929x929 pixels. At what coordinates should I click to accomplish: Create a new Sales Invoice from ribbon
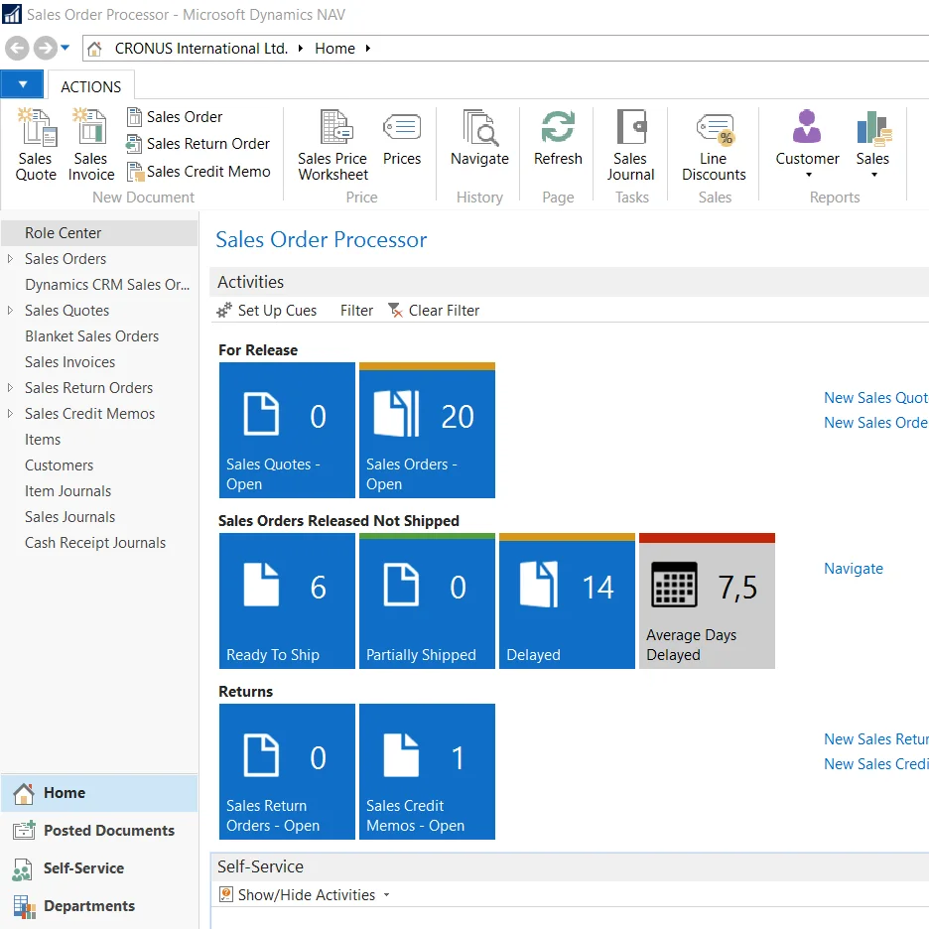pos(90,145)
